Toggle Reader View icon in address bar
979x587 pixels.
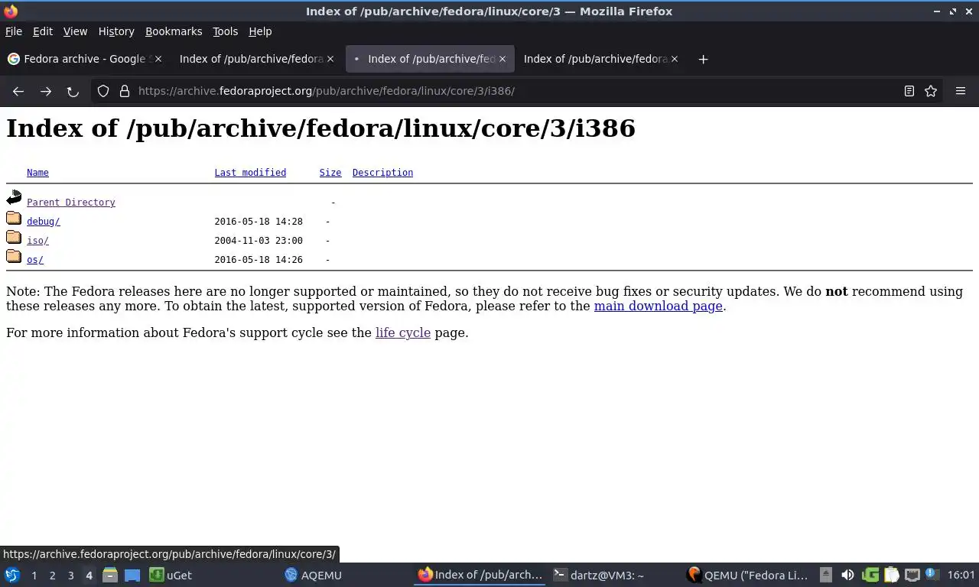tap(909, 91)
